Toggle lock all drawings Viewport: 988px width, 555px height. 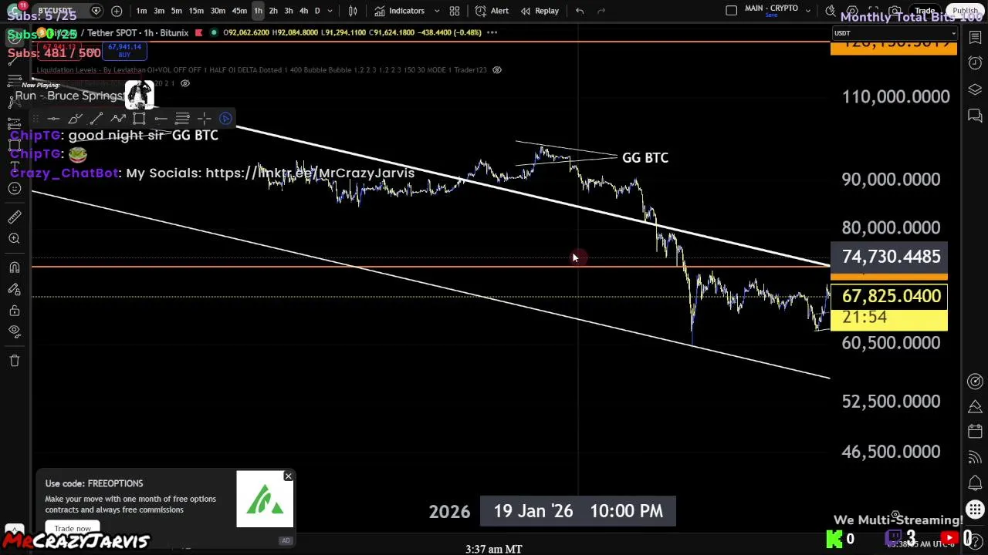tap(15, 311)
